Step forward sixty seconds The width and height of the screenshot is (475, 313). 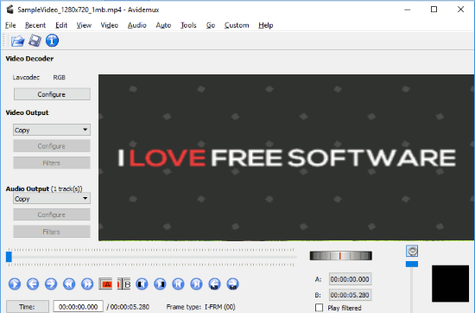point(232,284)
